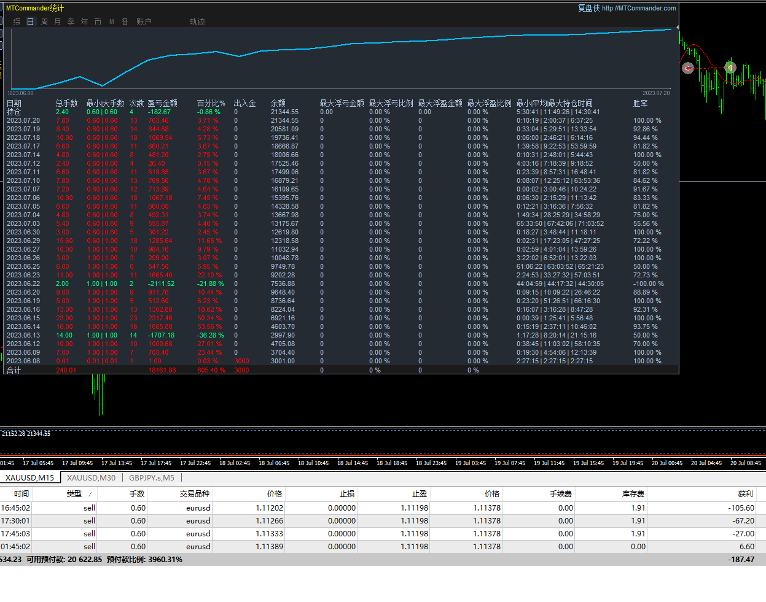Sort trades by 获利 profit column
This screenshot has height=602, width=766.
click(x=745, y=494)
